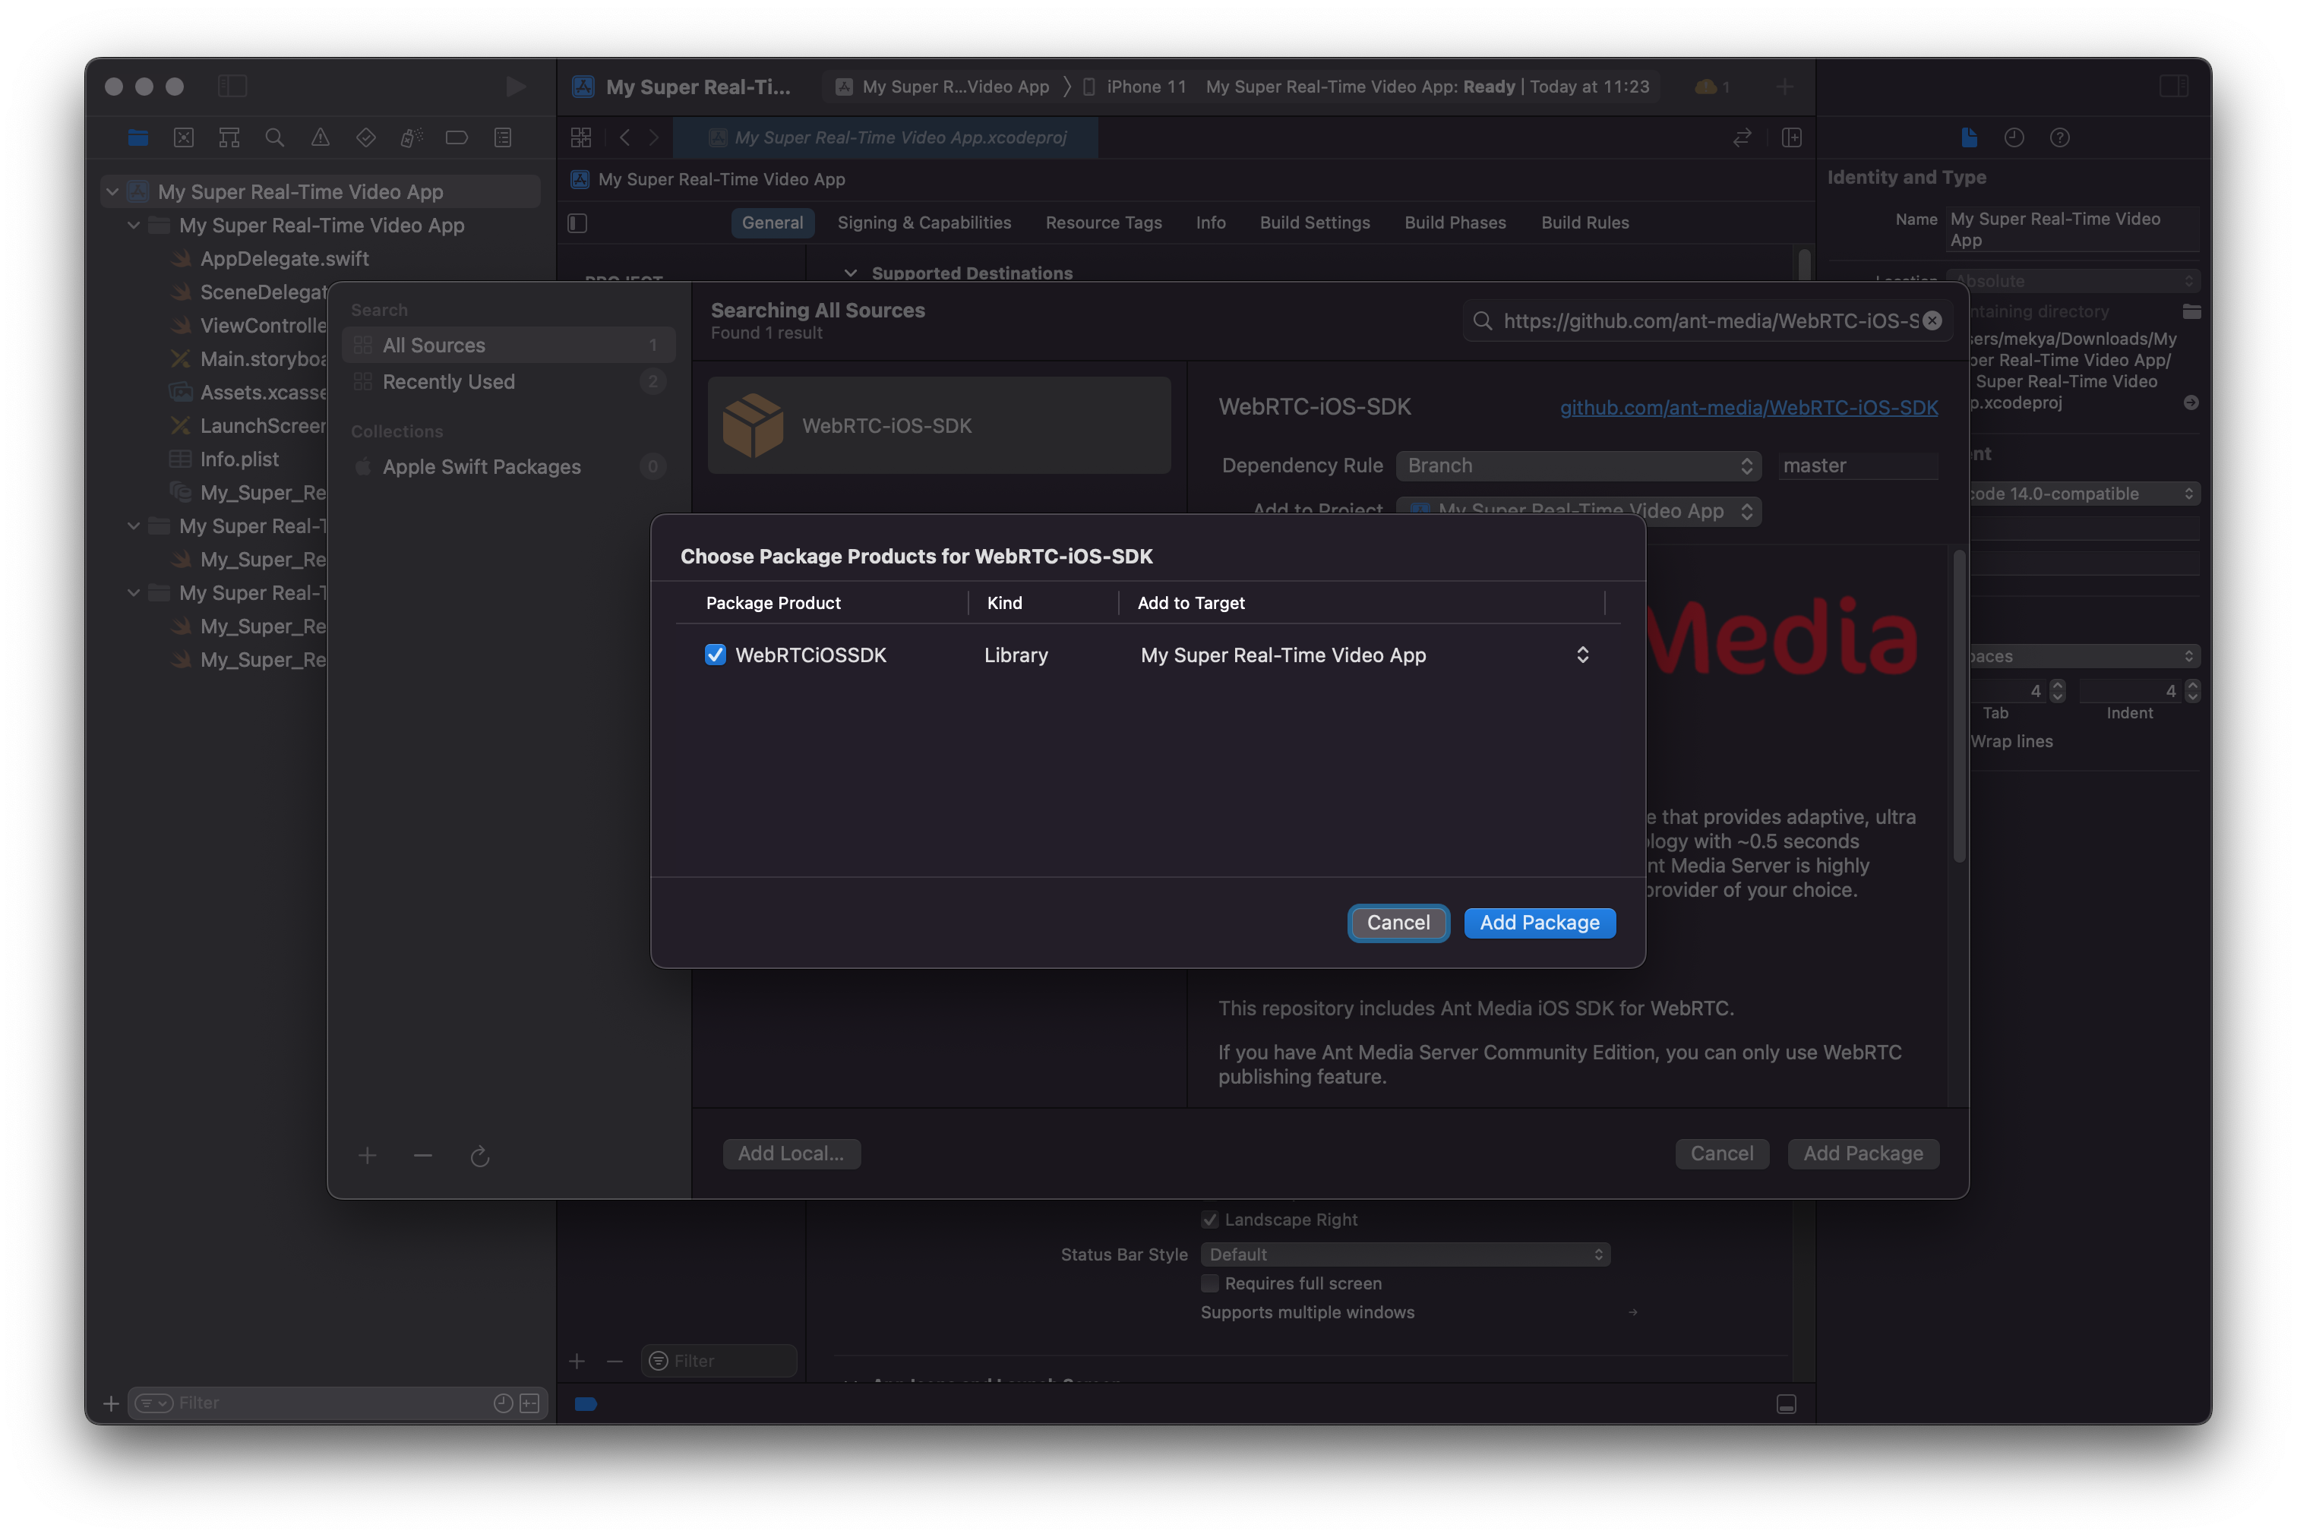Click the Run (play) button
Viewport: 2297px width, 1537px height.
pyautogui.click(x=515, y=87)
